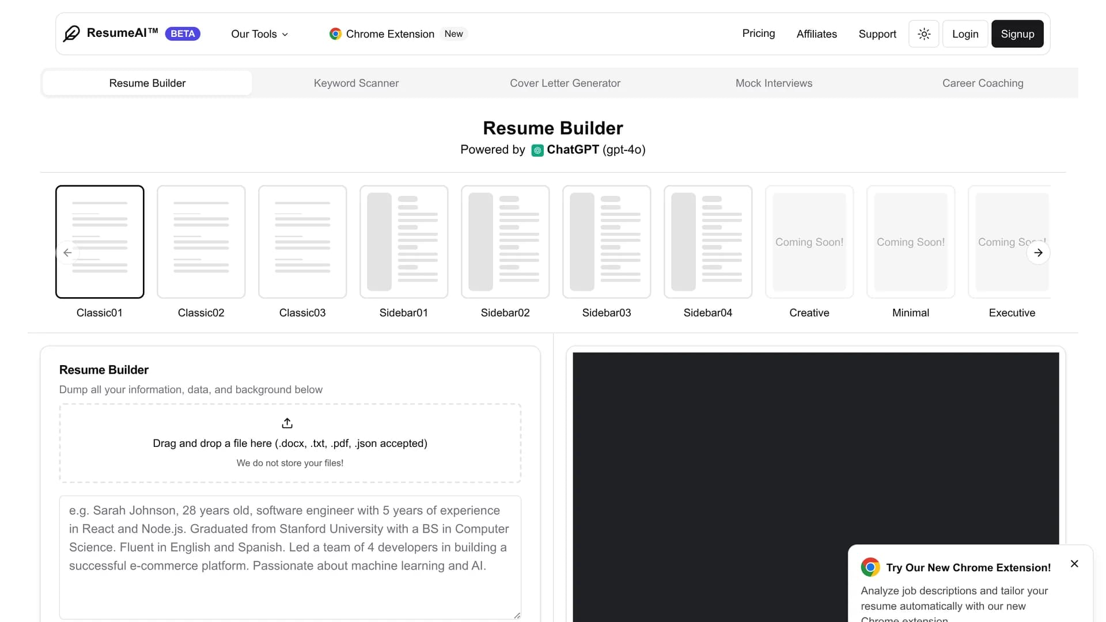This screenshot has width=1106, height=622.
Task: Open the Cover Letter Generator tab
Action: [565, 83]
